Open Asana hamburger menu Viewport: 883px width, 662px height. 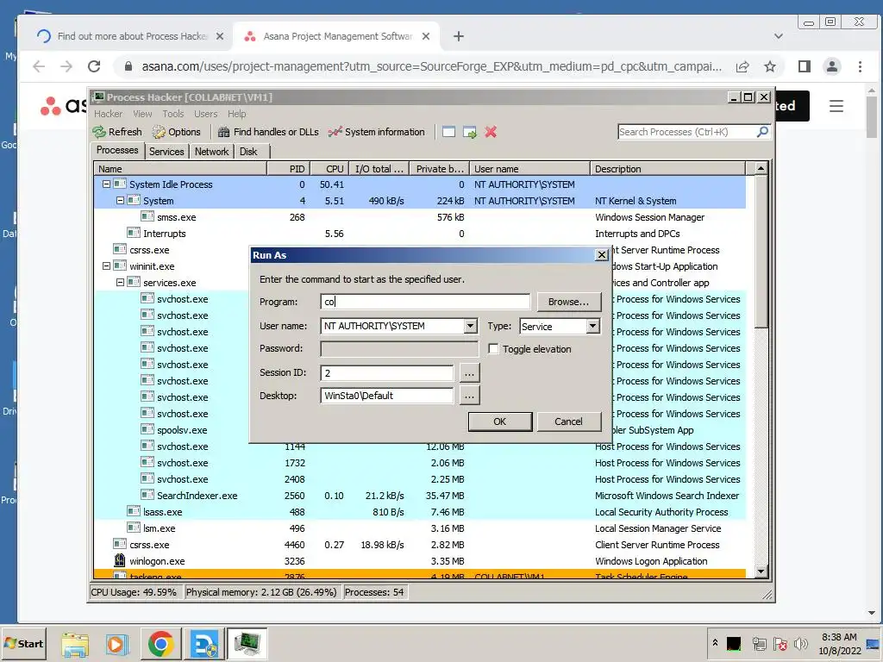[x=836, y=106]
